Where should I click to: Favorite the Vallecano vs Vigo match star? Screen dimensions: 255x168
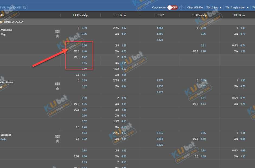(58, 36)
